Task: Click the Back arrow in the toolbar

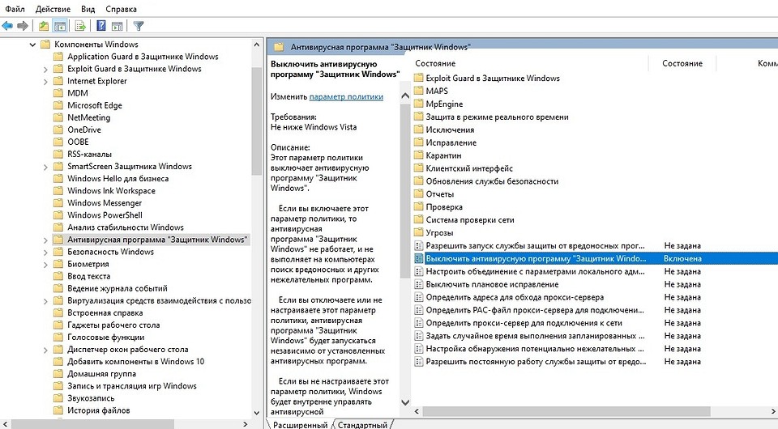Action: [8, 26]
